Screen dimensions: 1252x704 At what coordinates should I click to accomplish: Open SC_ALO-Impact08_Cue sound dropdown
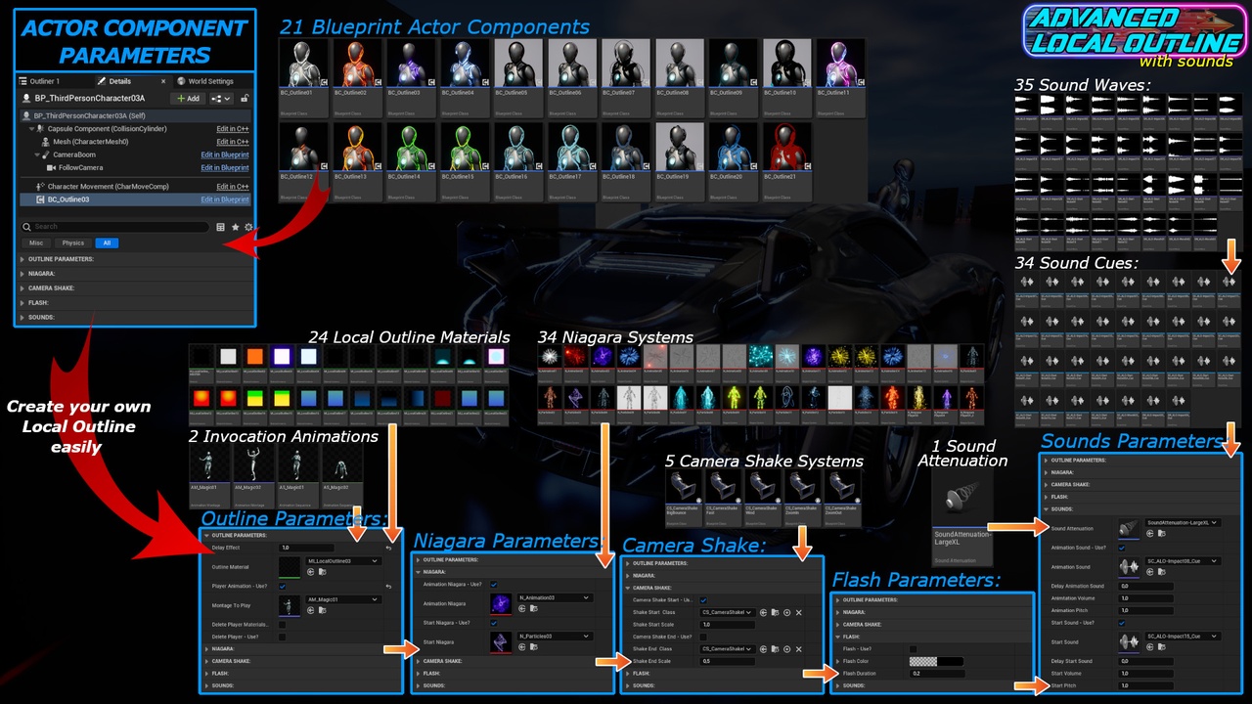(x=1183, y=561)
